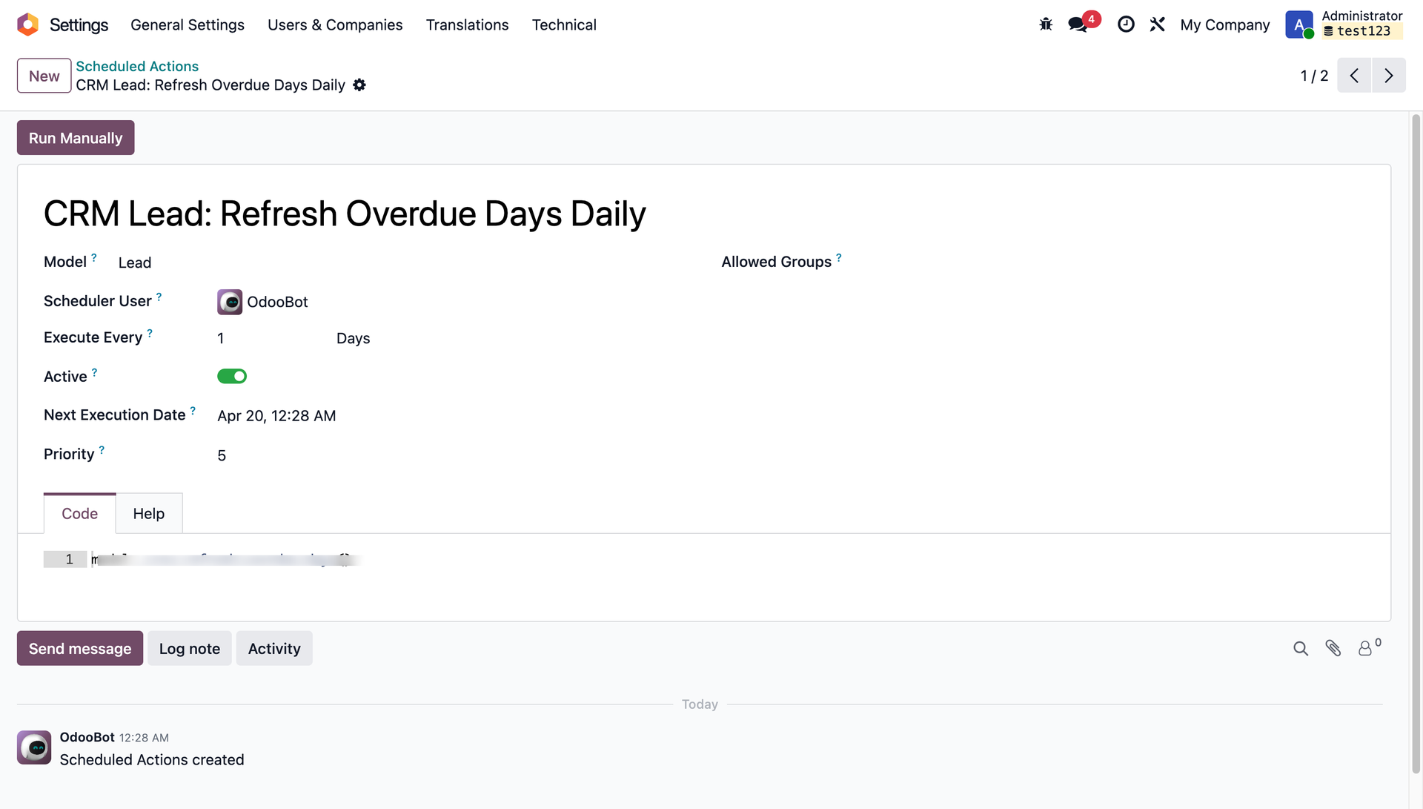Open the Administrator user avatar menu
The image size is (1423, 809).
click(x=1299, y=24)
